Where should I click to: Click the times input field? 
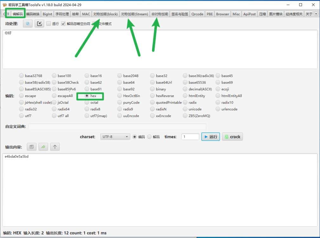click(190, 137)
